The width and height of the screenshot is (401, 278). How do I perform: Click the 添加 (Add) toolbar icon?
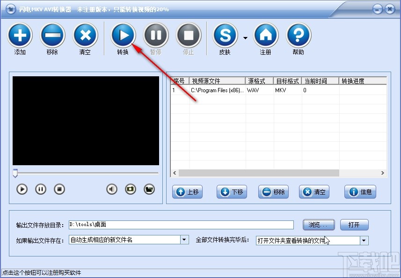(x=20, y=36)
